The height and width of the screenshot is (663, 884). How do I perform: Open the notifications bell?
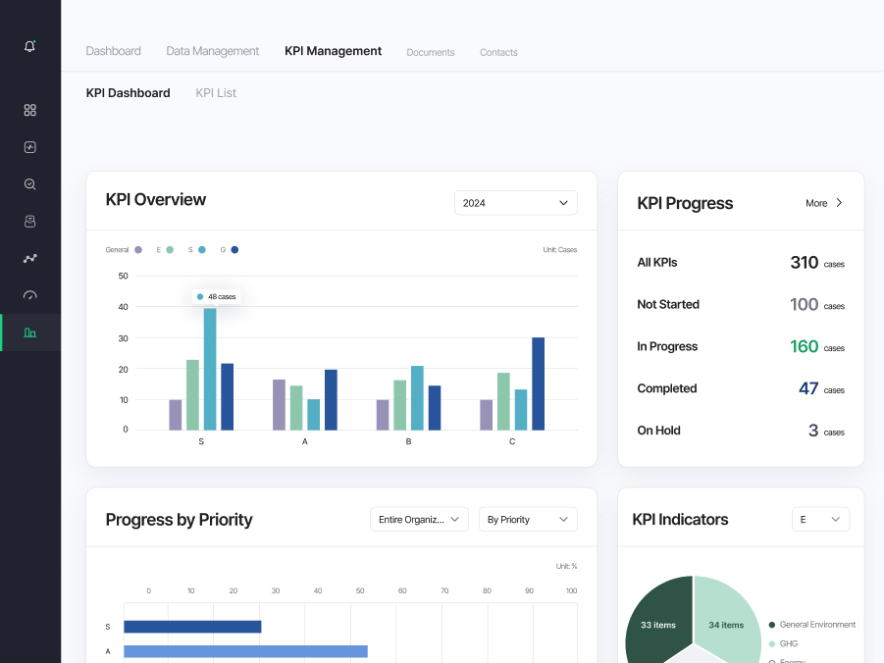[x=29, y=46]
